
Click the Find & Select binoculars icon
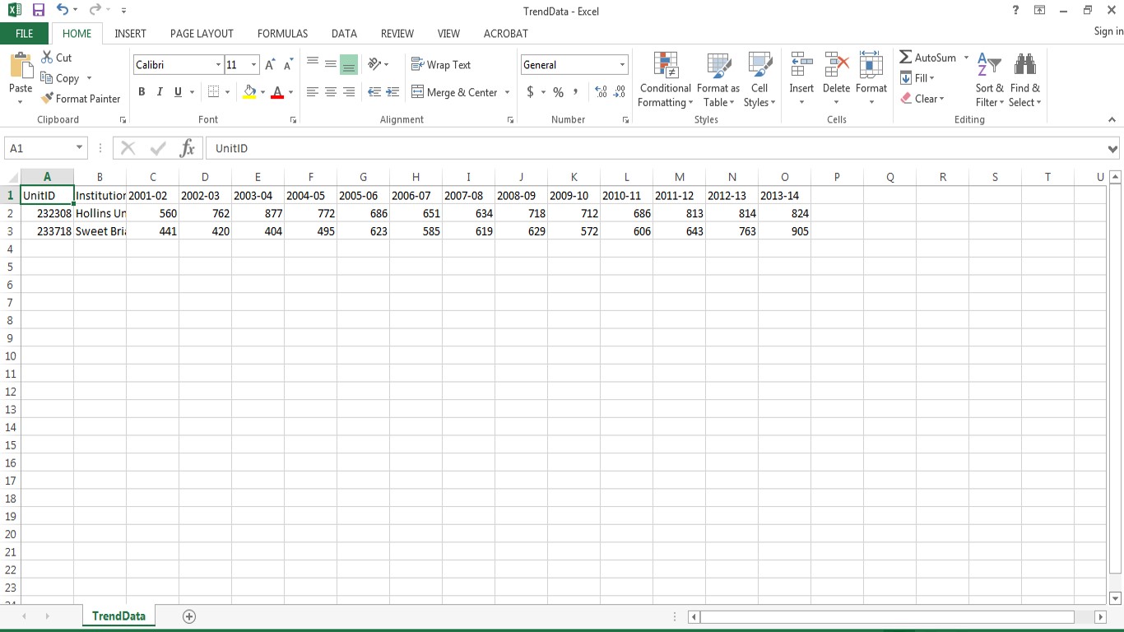pyautogui.click(x=1024, y=66)
